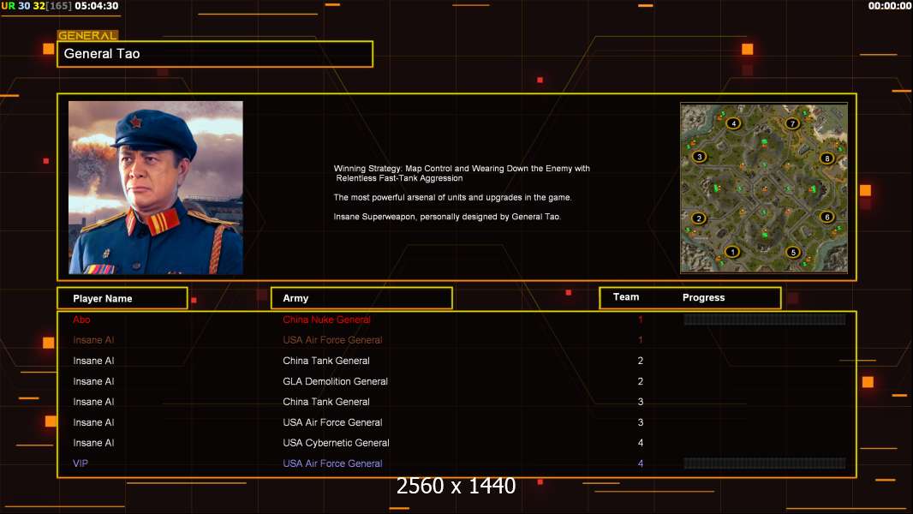This screenshot has height=514, width=913.
Task: Click team number 2 in GLA Demolition row
Action: [641, 381]
